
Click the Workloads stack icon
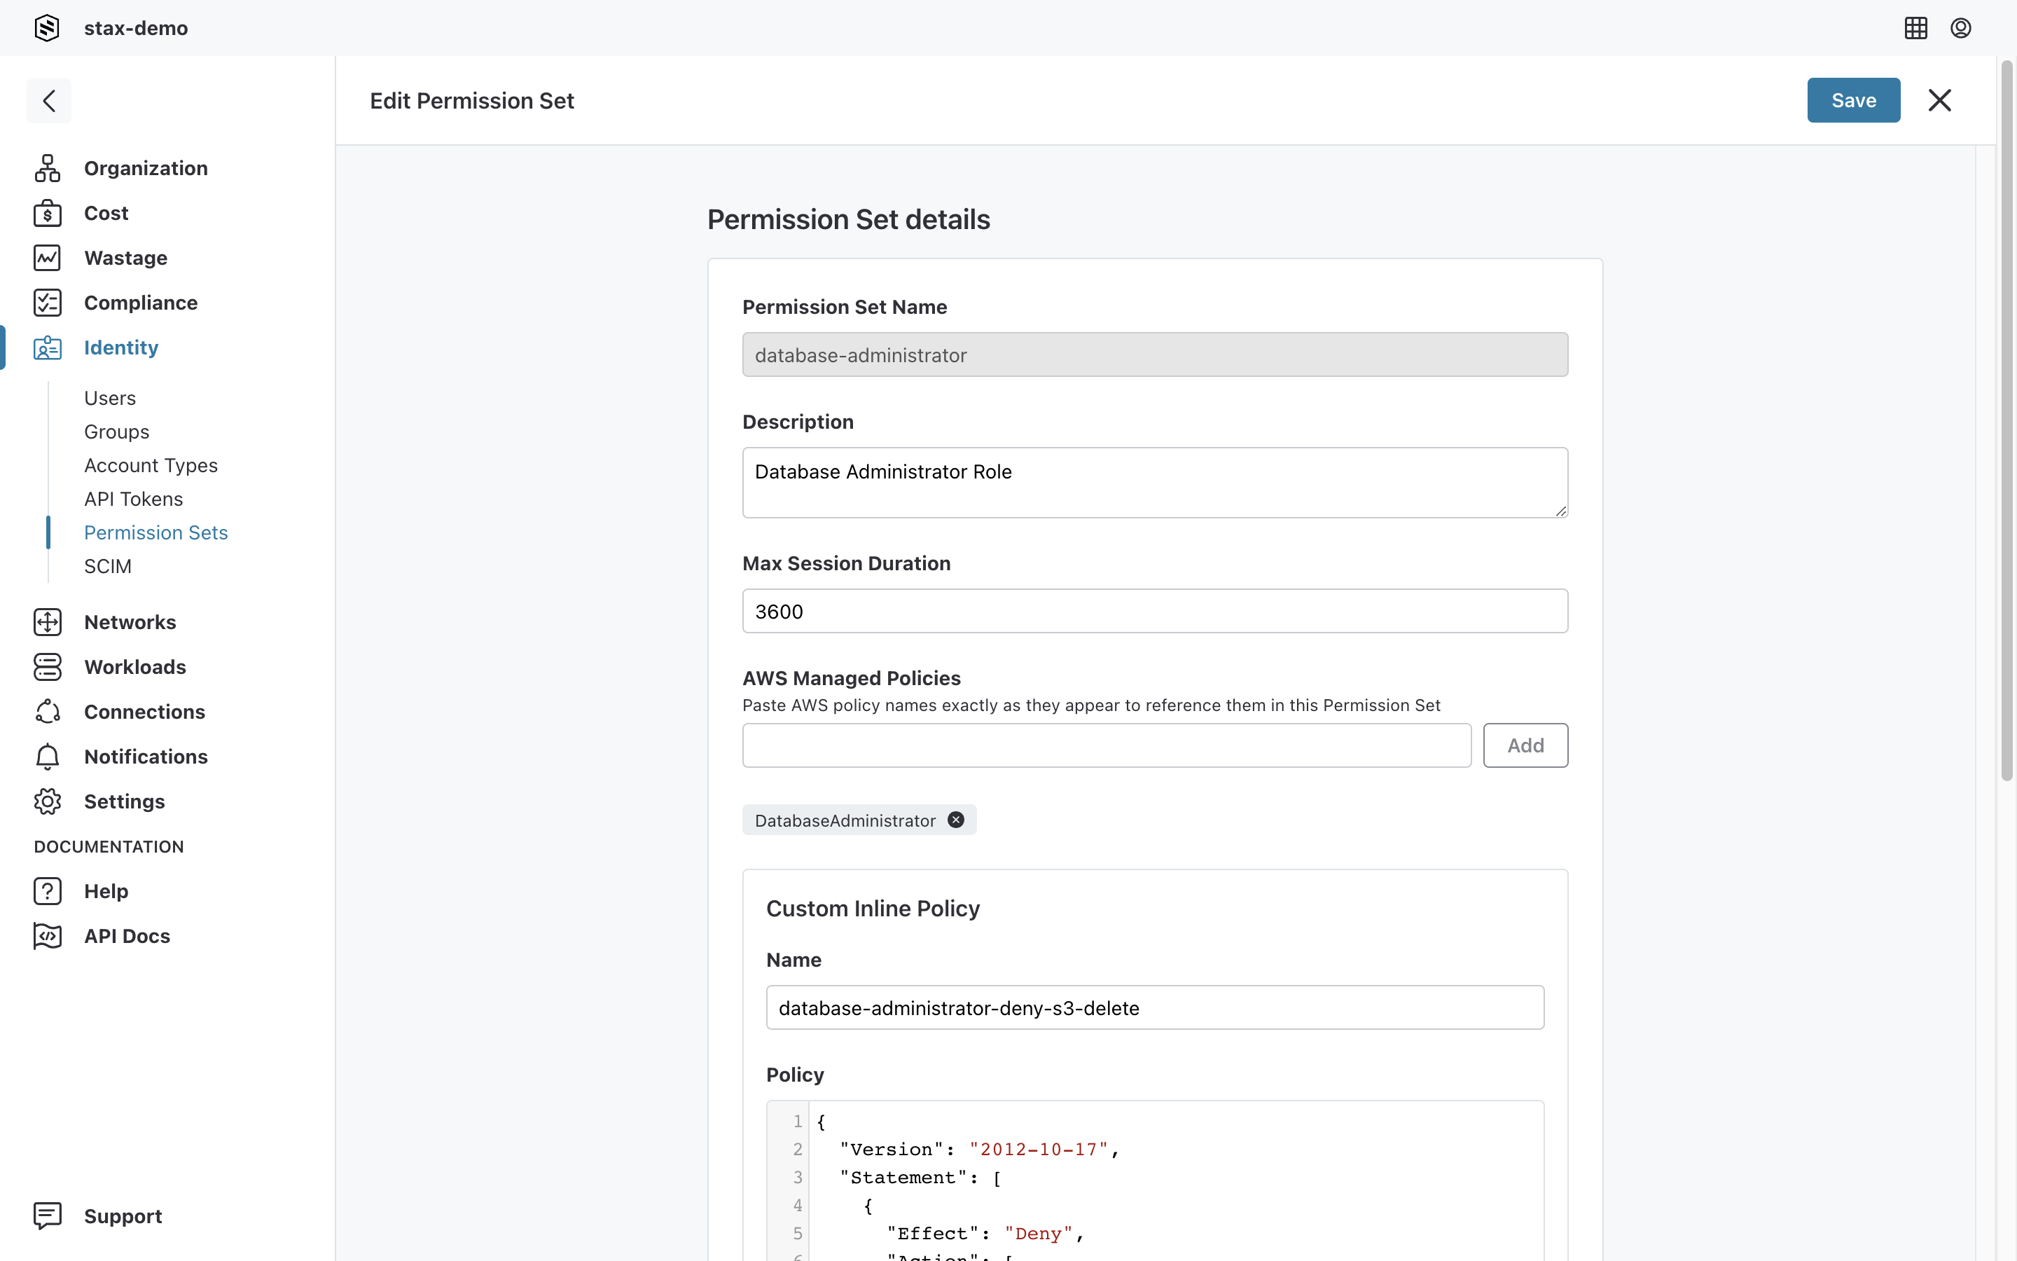[x=48, y=667]
